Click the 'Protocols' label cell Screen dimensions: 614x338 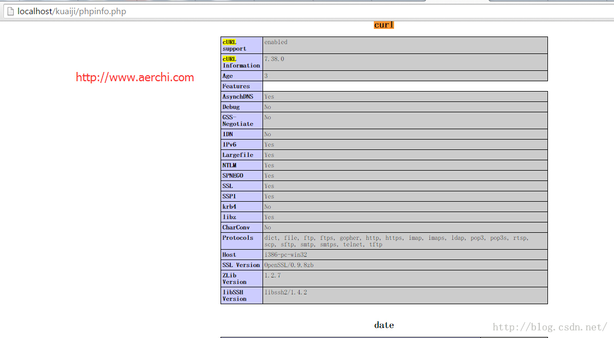click(x=242, y=241)
